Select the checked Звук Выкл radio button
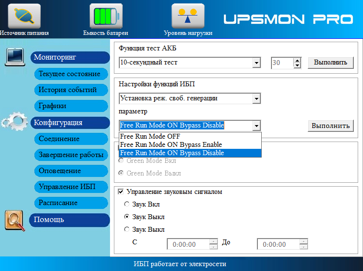 click(x=126, y=217)
